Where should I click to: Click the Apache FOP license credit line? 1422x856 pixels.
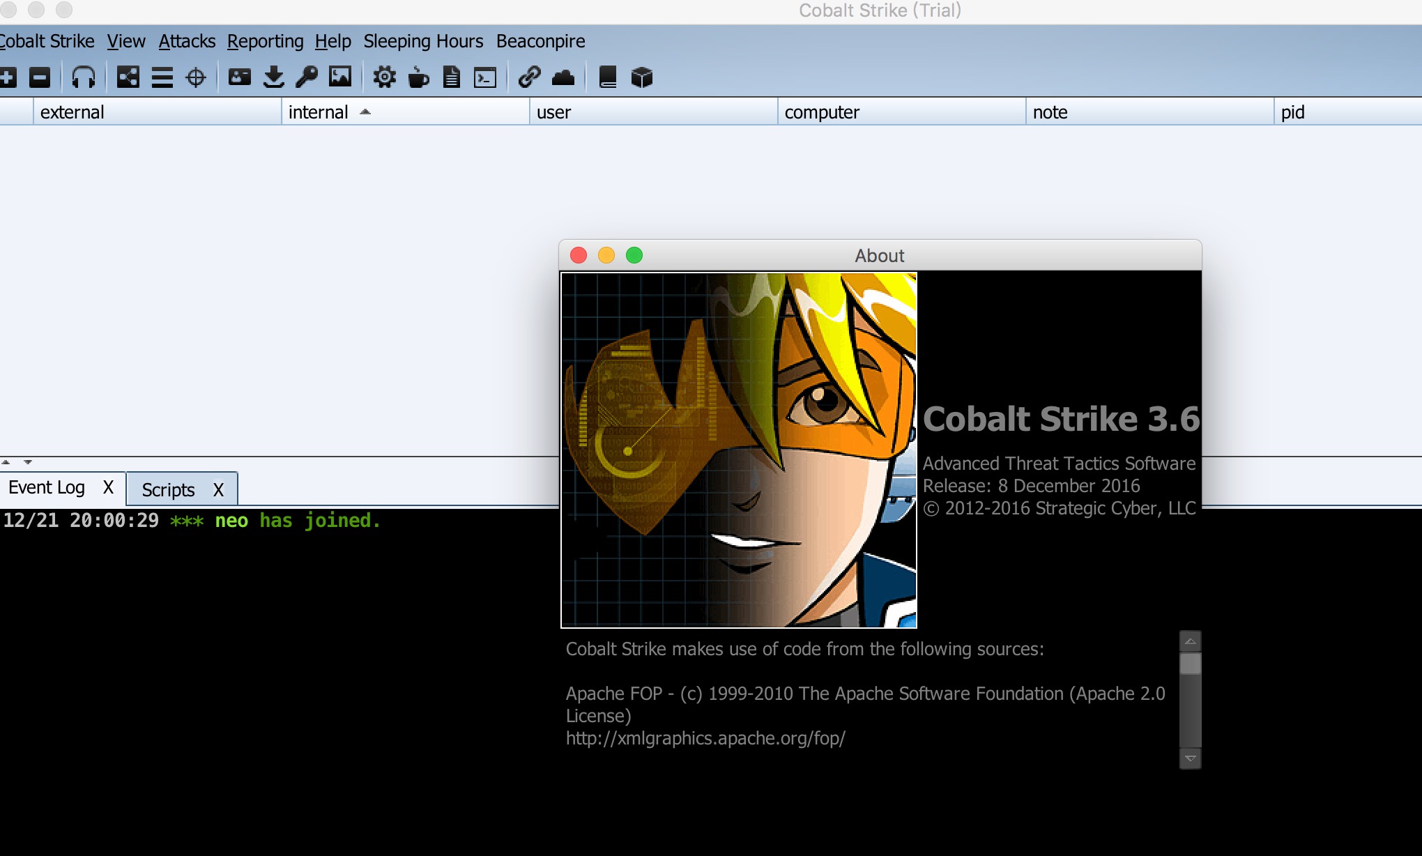865,705
